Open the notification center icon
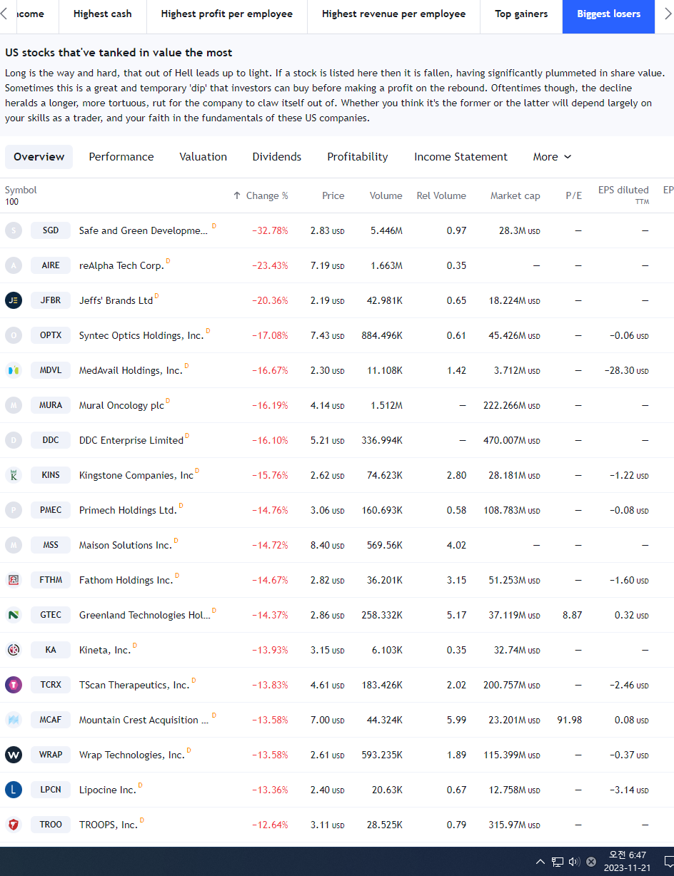Viewport: 674px width, 876px height. [668, 862]
